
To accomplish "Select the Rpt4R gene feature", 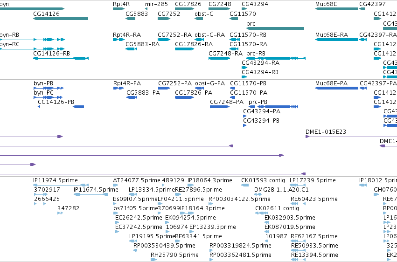I will [x=118, y=9].
